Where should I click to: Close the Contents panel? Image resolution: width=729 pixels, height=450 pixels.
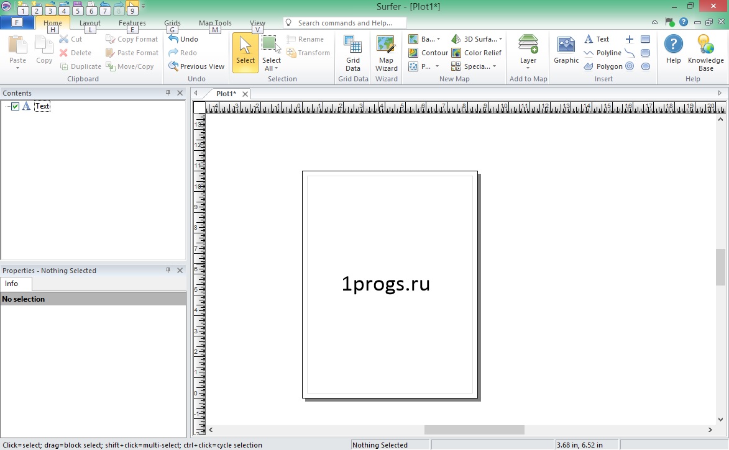point(180,93)
